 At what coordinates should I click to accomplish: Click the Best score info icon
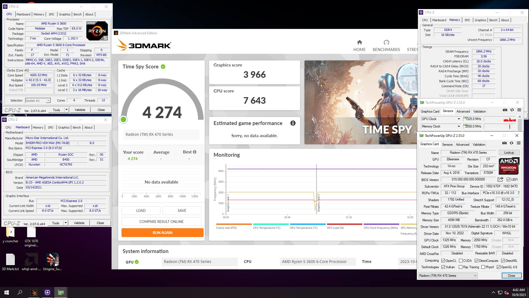coord(195,152)
